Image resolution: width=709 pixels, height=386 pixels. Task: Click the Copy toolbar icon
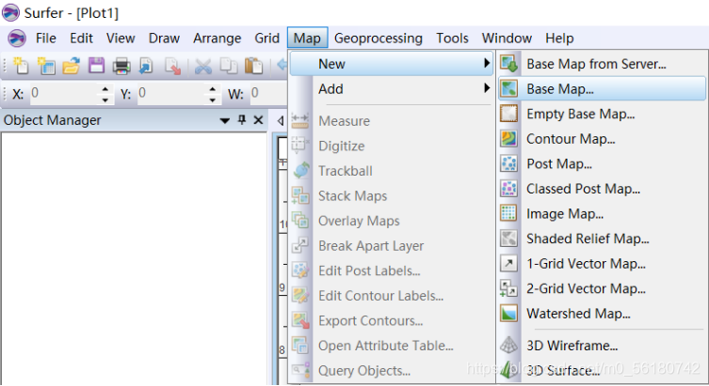pos(229,66)
